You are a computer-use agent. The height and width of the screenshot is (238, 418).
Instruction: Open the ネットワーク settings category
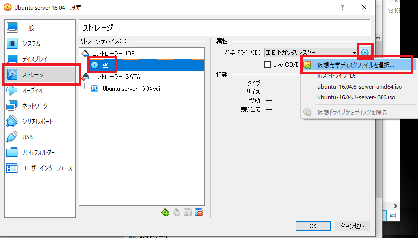(x=40, y=106)
